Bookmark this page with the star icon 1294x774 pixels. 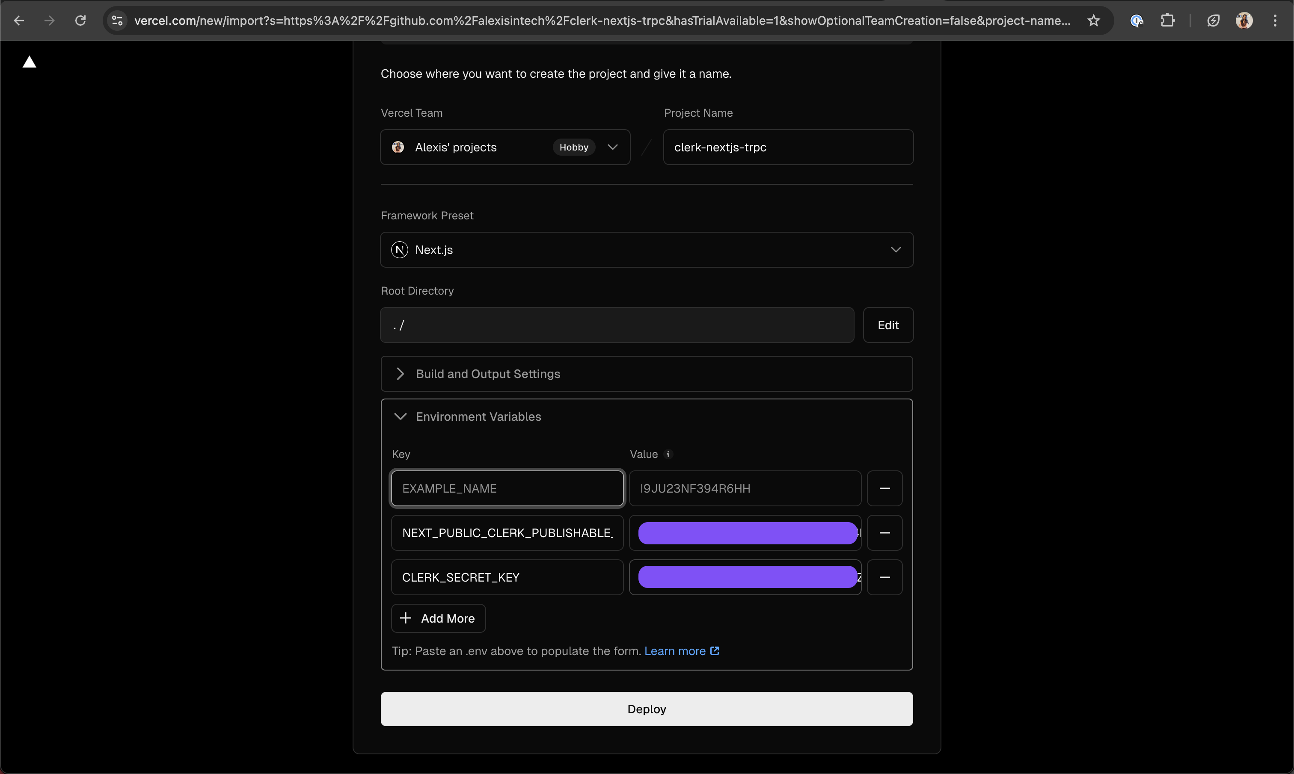[1094, 21]
